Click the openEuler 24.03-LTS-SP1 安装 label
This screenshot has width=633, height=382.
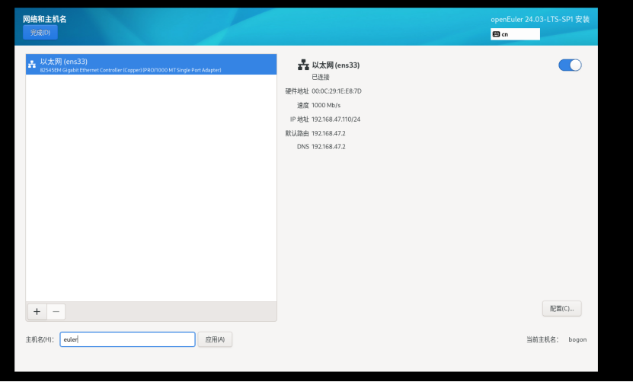540,19
